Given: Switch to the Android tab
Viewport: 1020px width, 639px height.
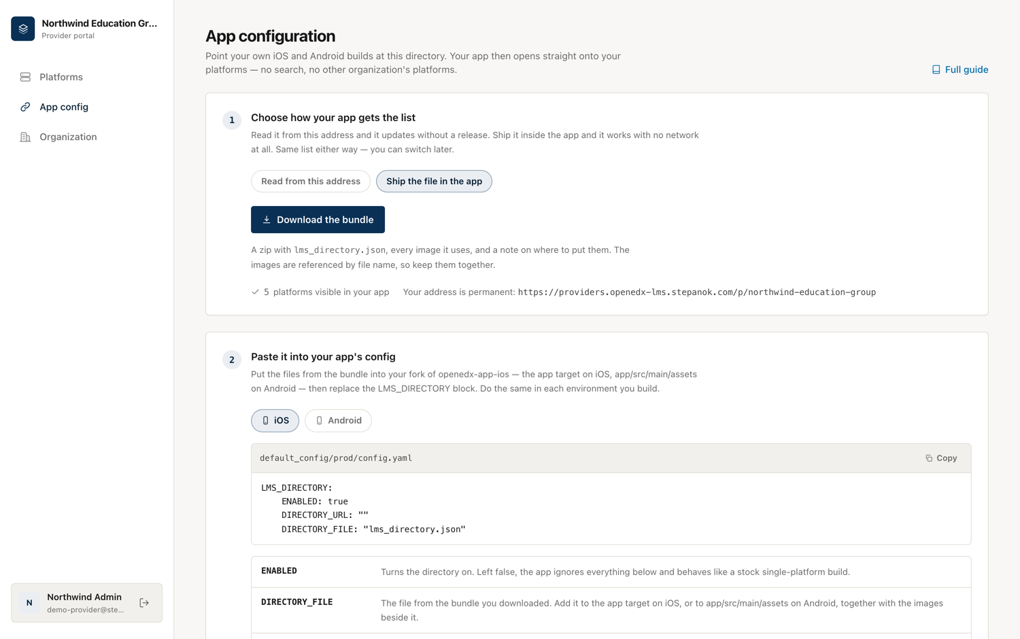Looking at the screenshot, I should [338, 421].
